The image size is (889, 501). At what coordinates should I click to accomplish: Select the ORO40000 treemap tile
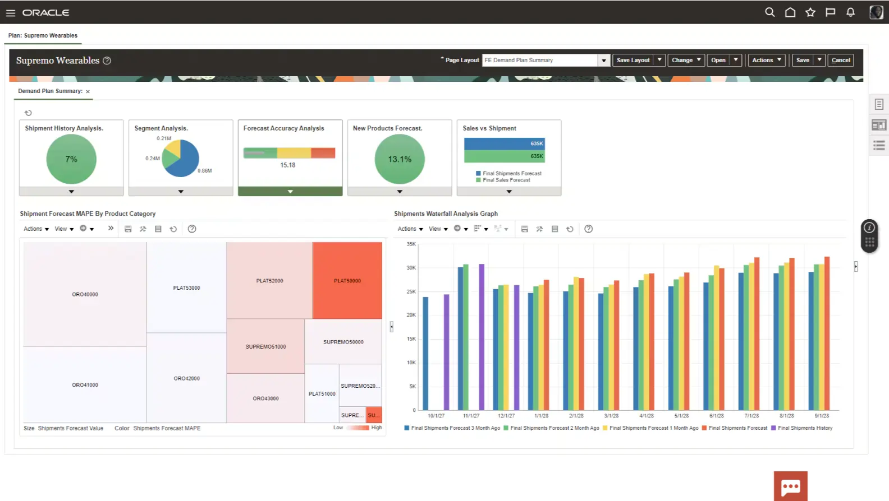tap(85, 294)
